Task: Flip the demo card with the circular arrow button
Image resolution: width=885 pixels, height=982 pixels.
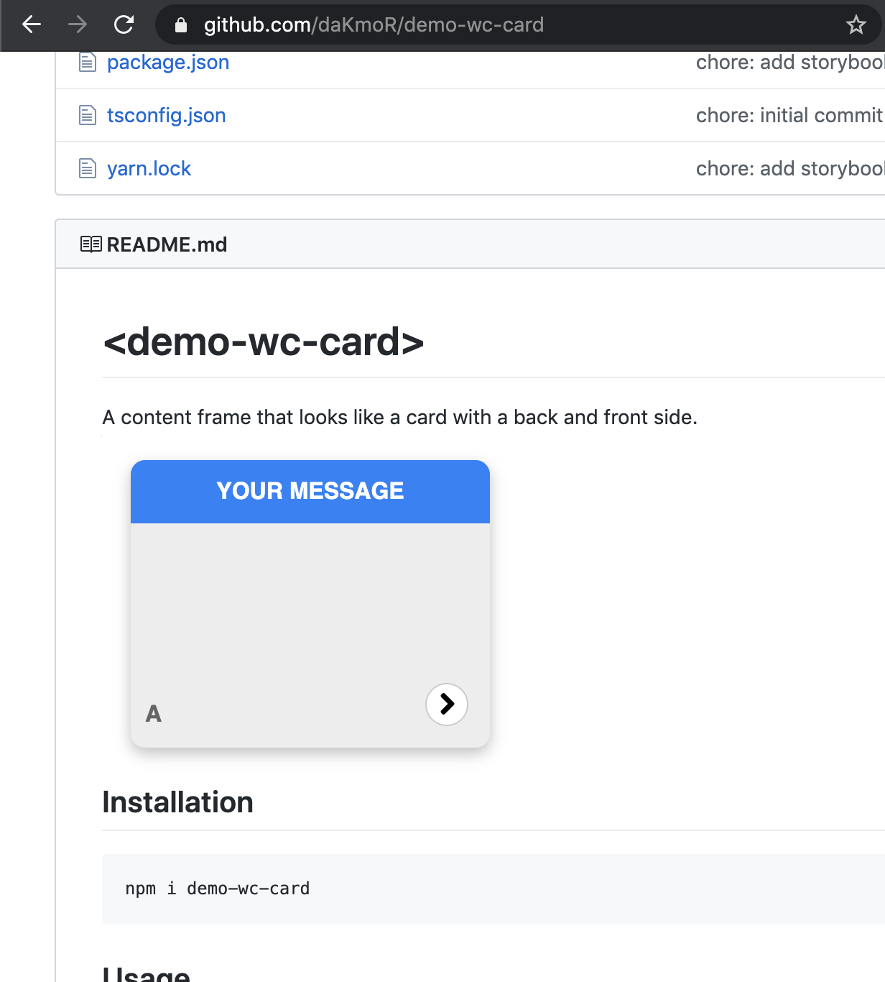Action: tap(447, 705)
